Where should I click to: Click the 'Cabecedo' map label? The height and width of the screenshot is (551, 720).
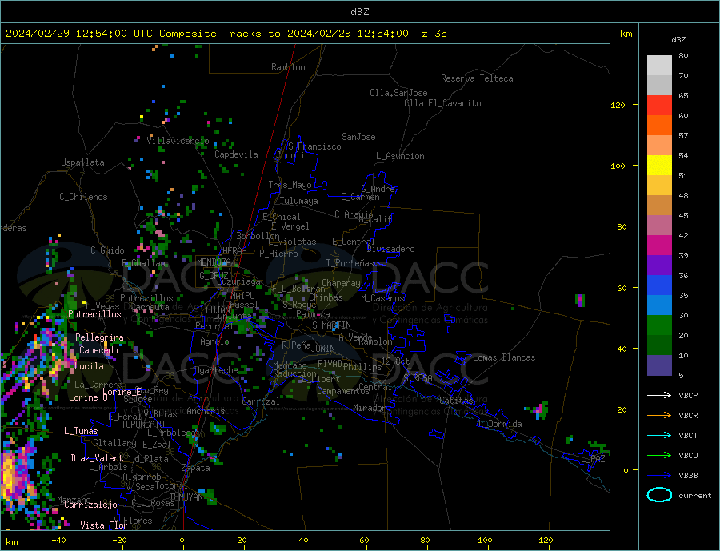98,350
